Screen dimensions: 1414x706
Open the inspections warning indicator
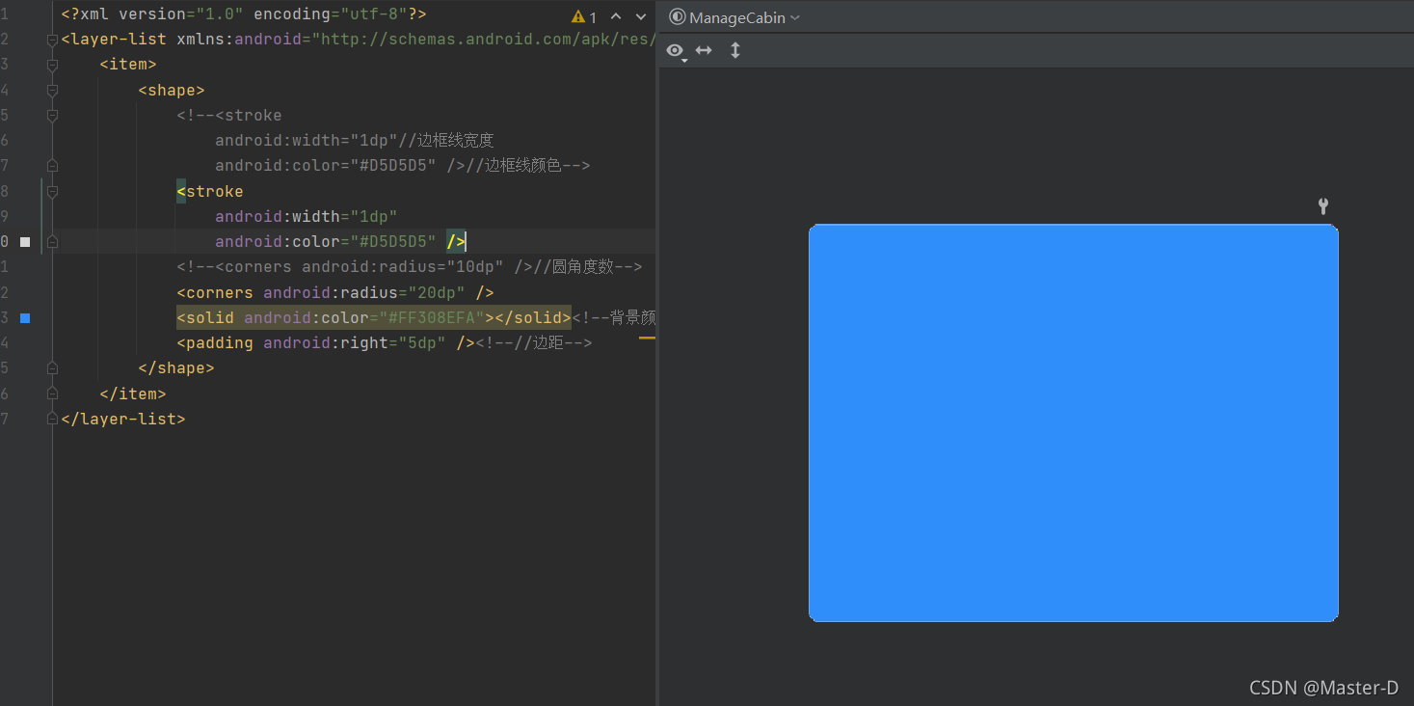click(577, 16)
